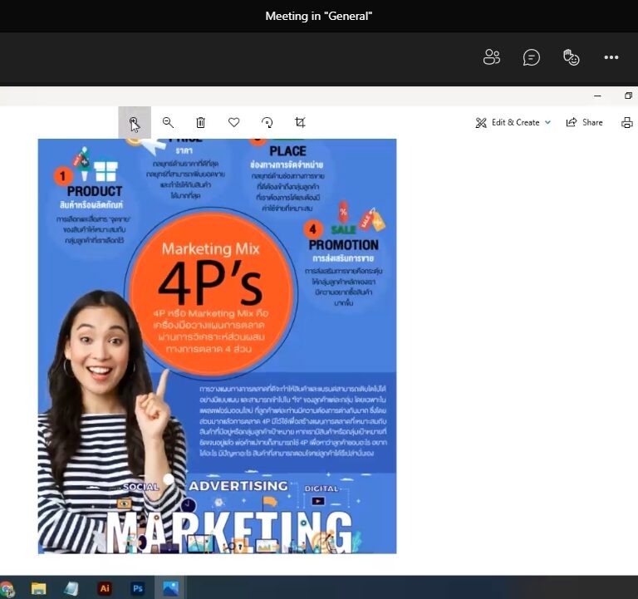Expand the Edit & Create chevron
This screenshot has height=599, width=638.
tap(547, 122)
